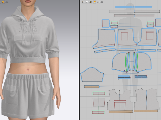
Task: Click the white garment pattern display icon in 2D toolbar
Action: pyautogui.click(x=87, y=2)
